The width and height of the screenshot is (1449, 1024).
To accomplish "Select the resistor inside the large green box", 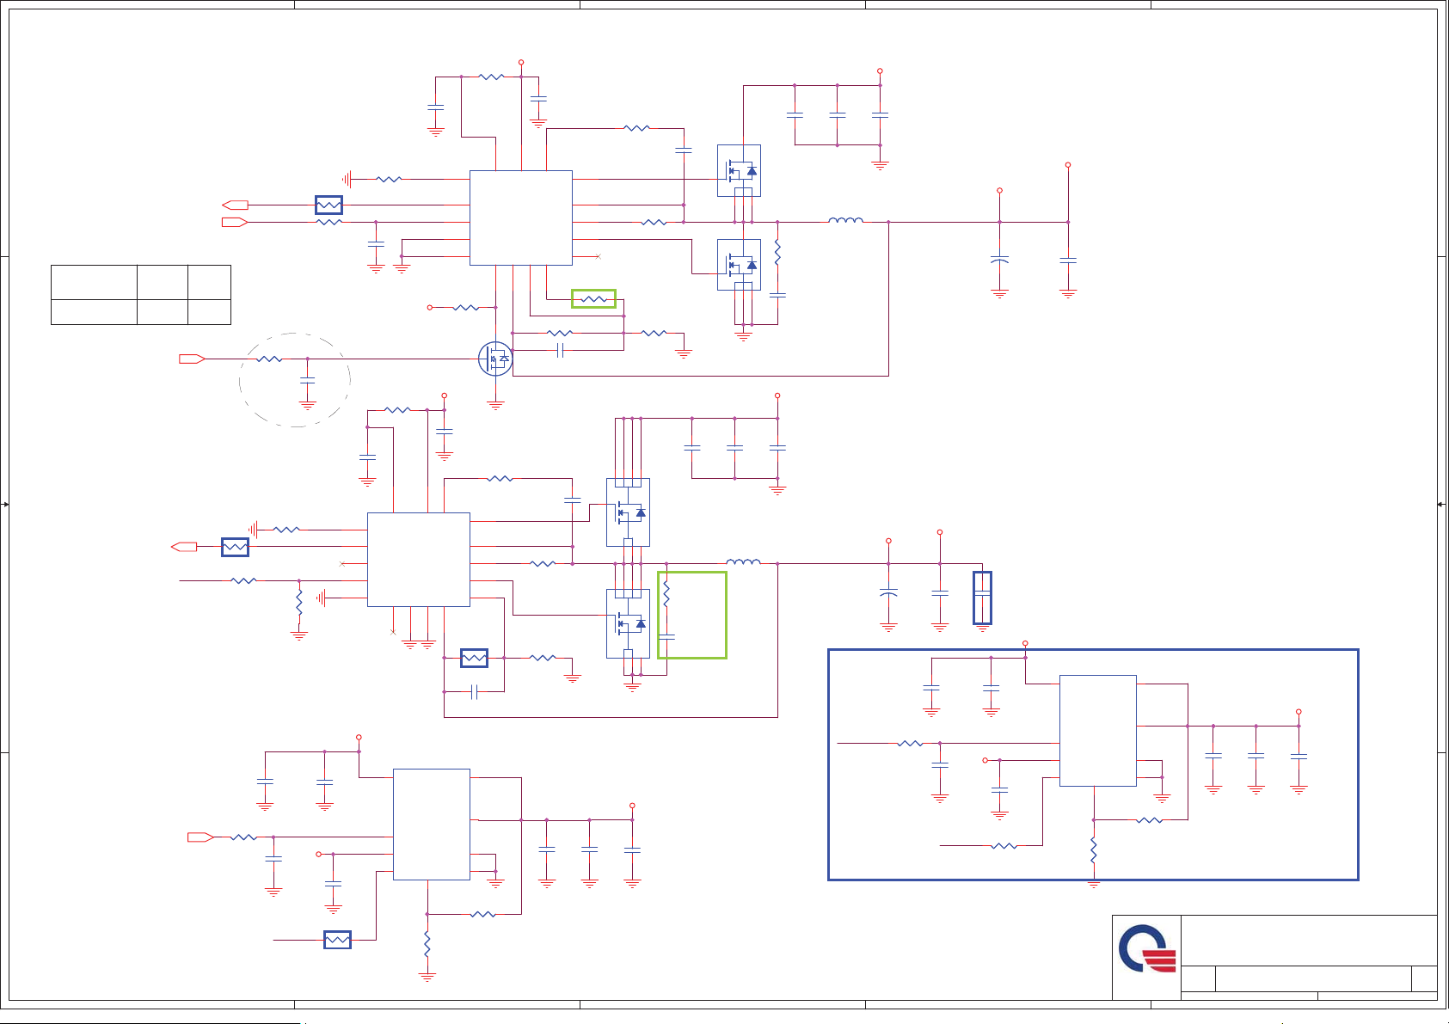I will 666,594.
